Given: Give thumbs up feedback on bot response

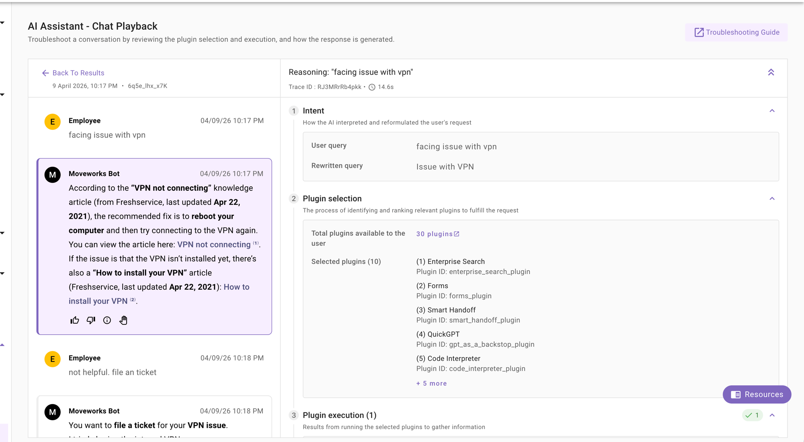Looking at the screenshot, I should [74, 320].
